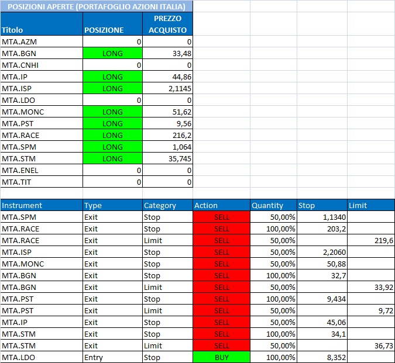Select purchase price 9,56 cell
This screenshot has width=395, height=363.
pyautogui.click(x=168, y=123)
